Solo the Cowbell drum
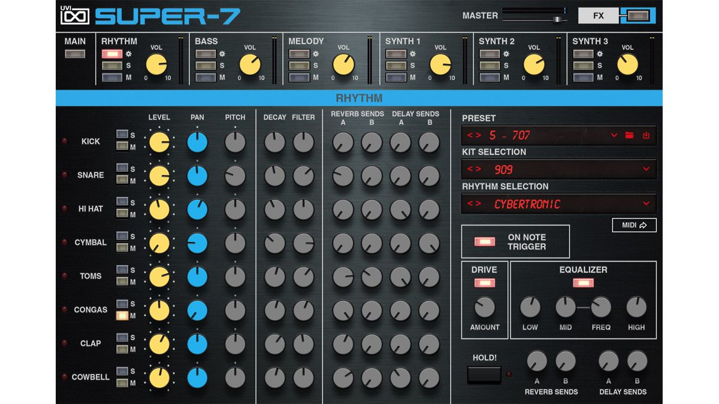719x404 pixels. click(x=122, y=370)
